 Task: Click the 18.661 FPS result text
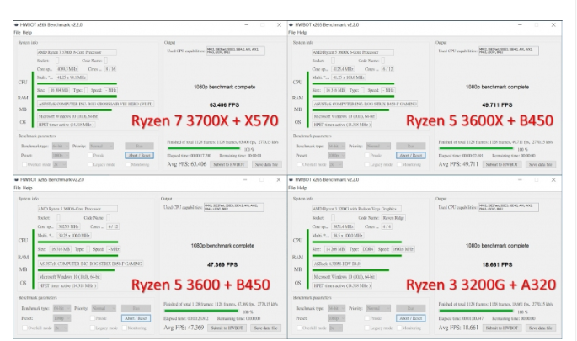[497, 265]
